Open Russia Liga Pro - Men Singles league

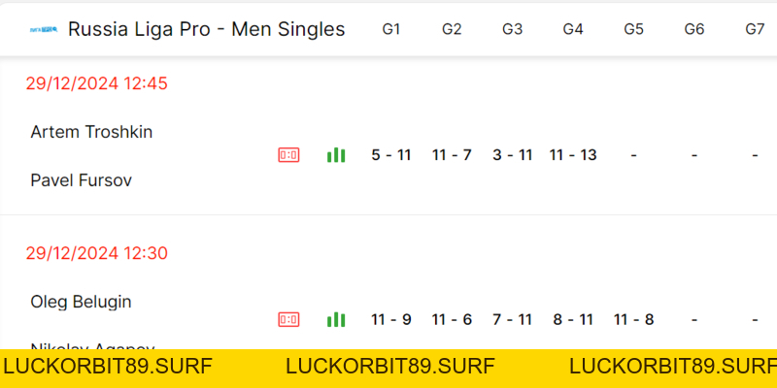tap(206, 29)
